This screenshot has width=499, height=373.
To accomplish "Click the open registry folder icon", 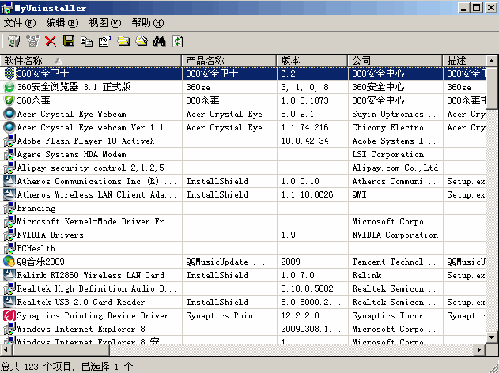I will click(142, 41).
